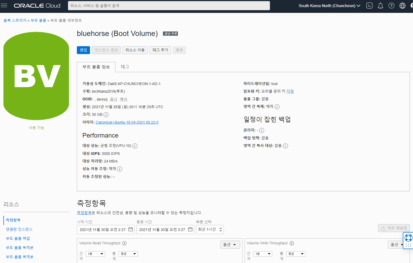
Task: Open interval 1분 dropdown in Write Throughput
Action: [263, 254]
